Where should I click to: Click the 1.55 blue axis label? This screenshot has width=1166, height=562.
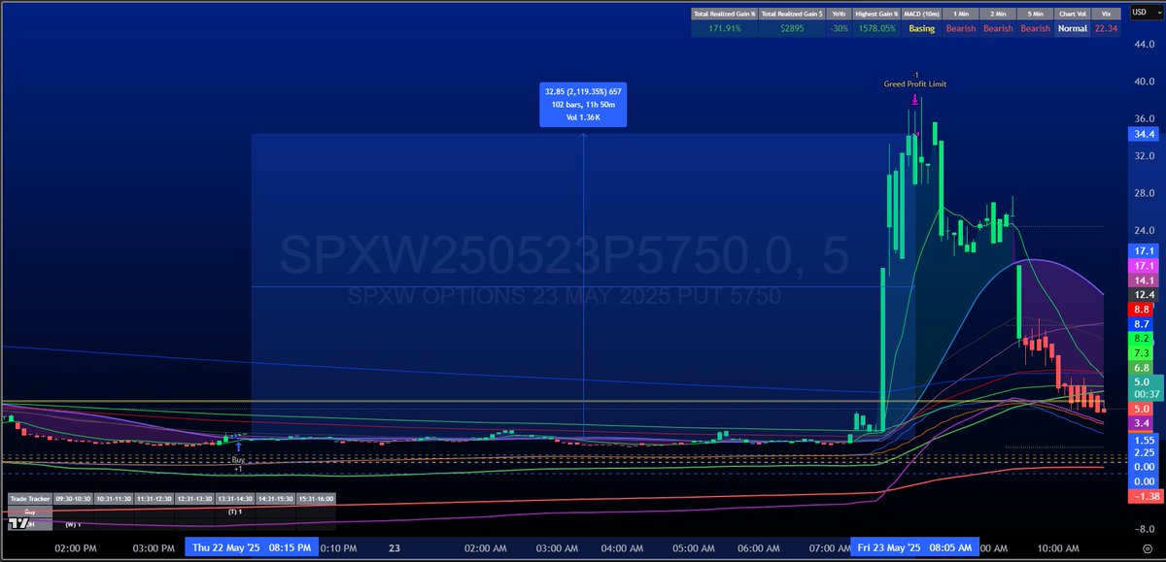tap(1143, 440)
